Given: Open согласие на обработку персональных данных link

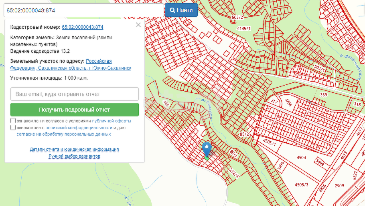Looking at the screenshot, I should click(x=64, y=134).
